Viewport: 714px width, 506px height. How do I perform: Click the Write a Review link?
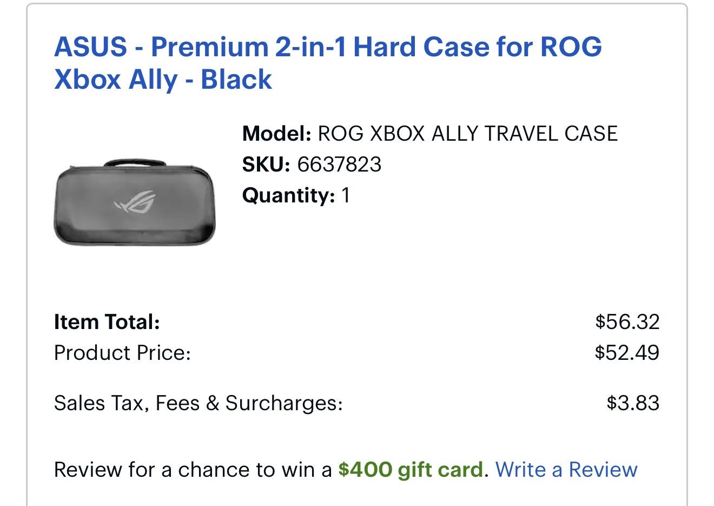(x=566, y=470)
